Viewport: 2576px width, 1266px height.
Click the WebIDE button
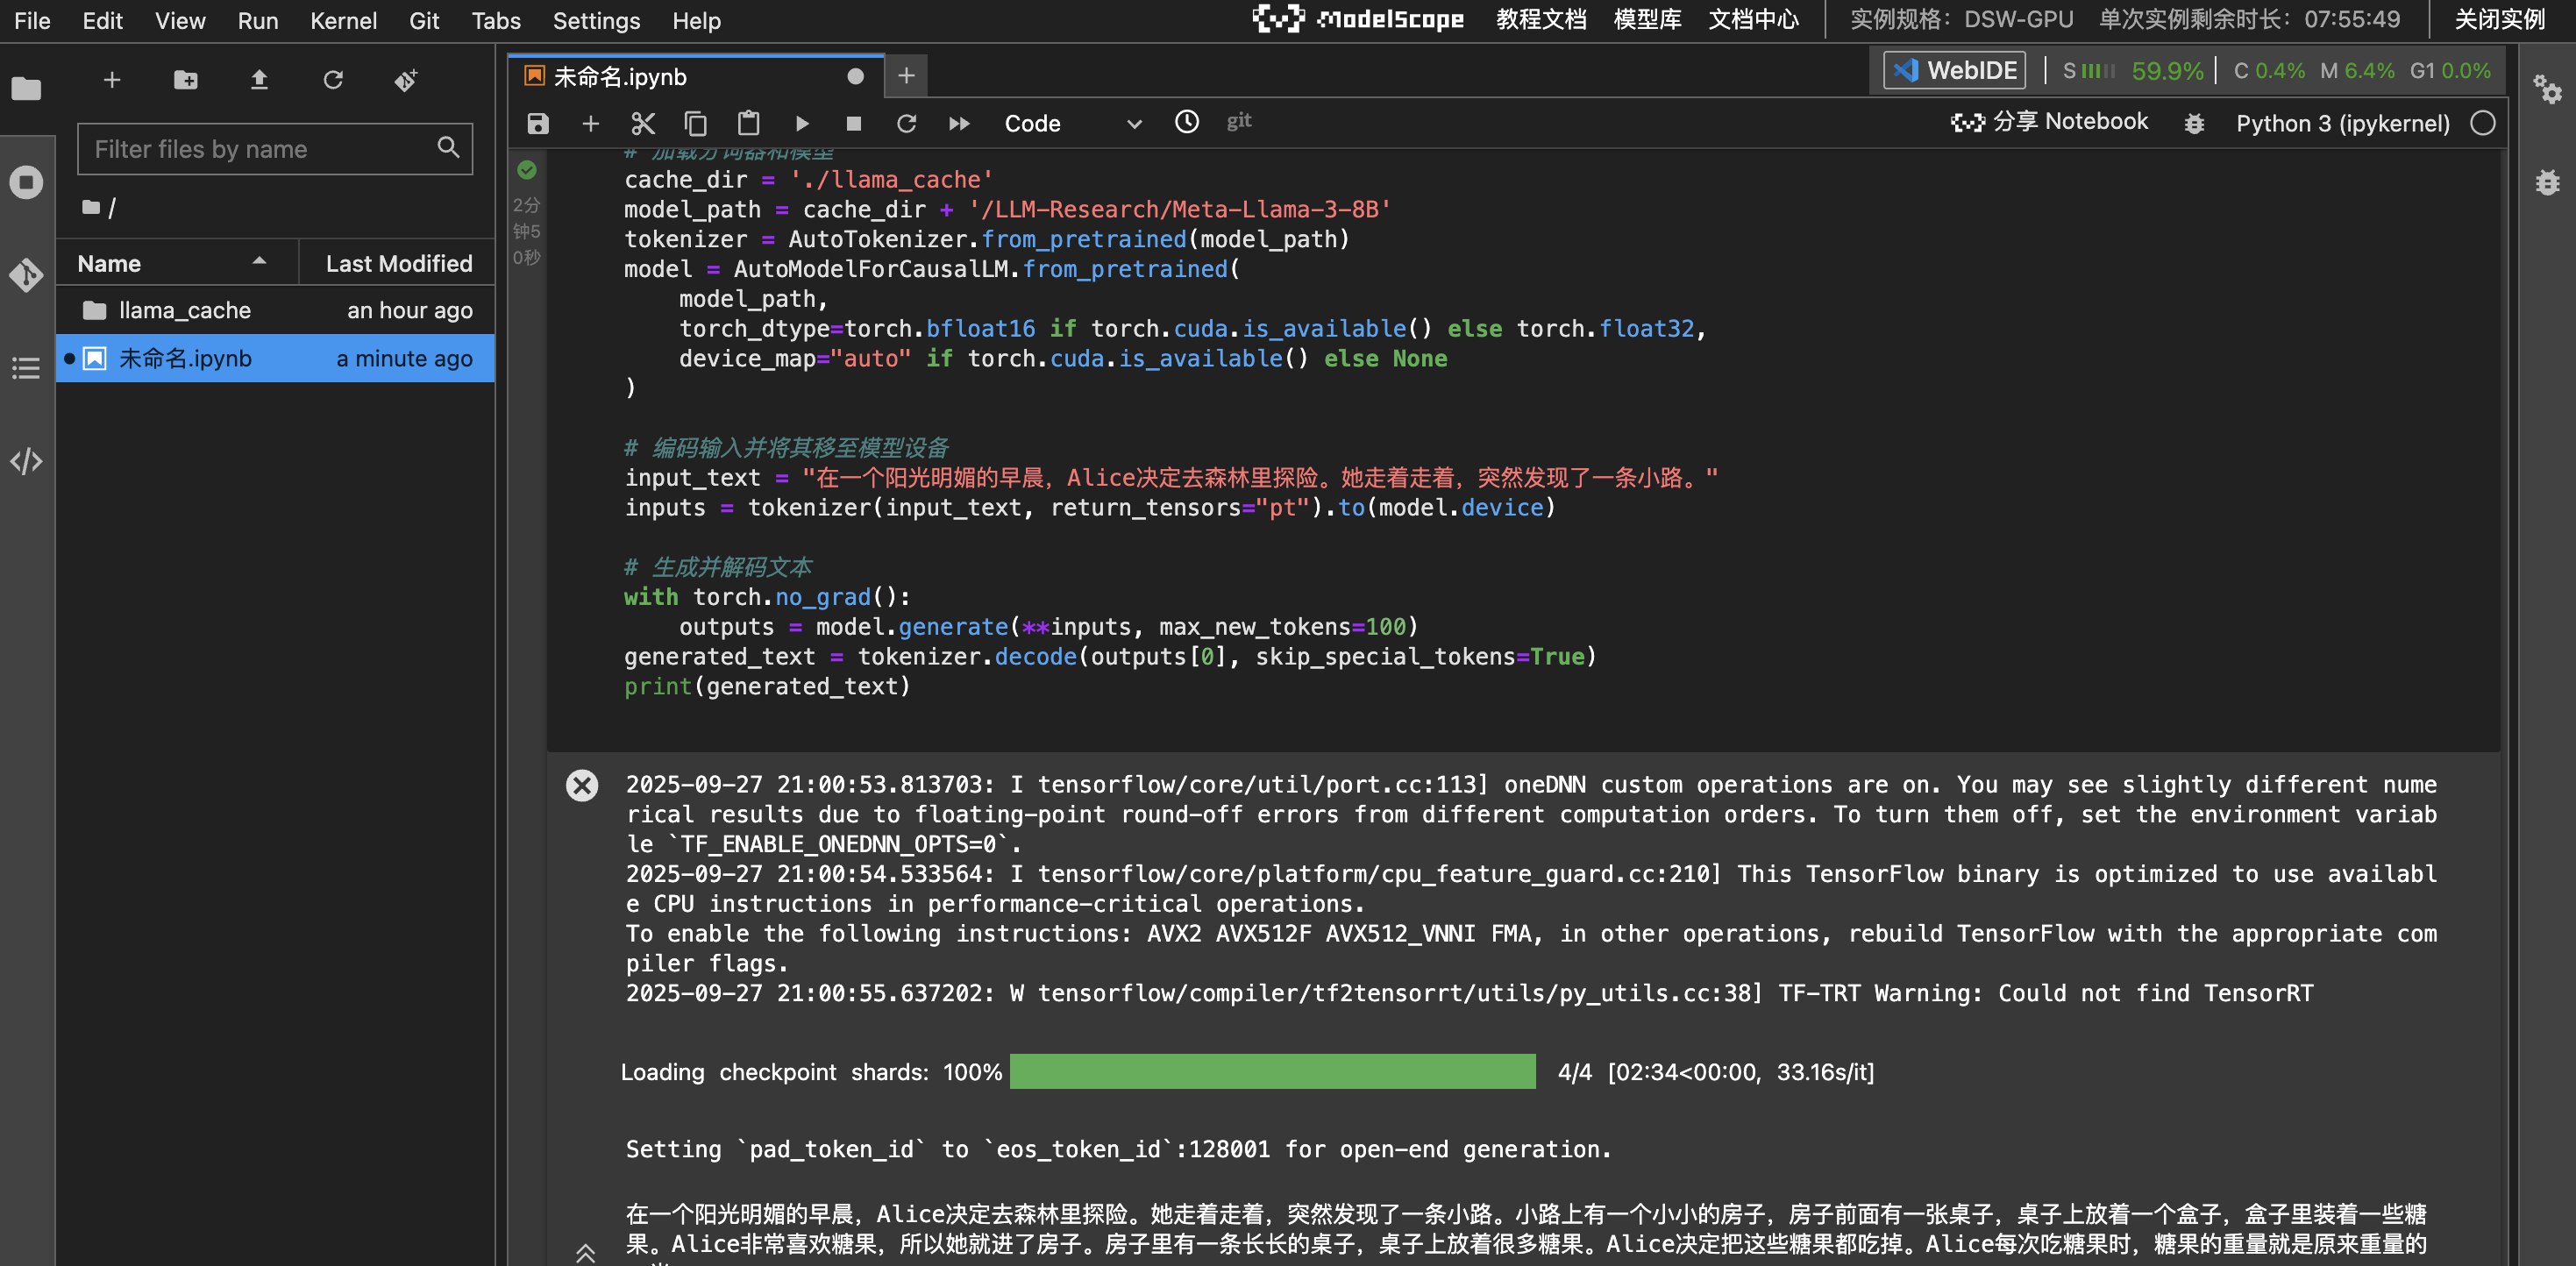[x=1955, y=70]
